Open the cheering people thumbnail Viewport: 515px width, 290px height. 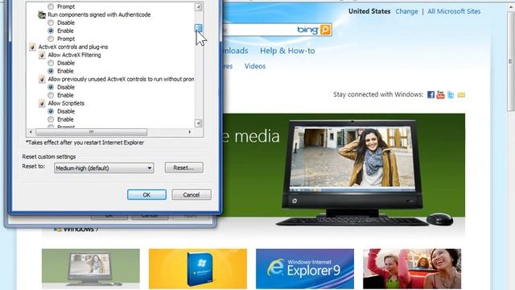tap(412, 268)
